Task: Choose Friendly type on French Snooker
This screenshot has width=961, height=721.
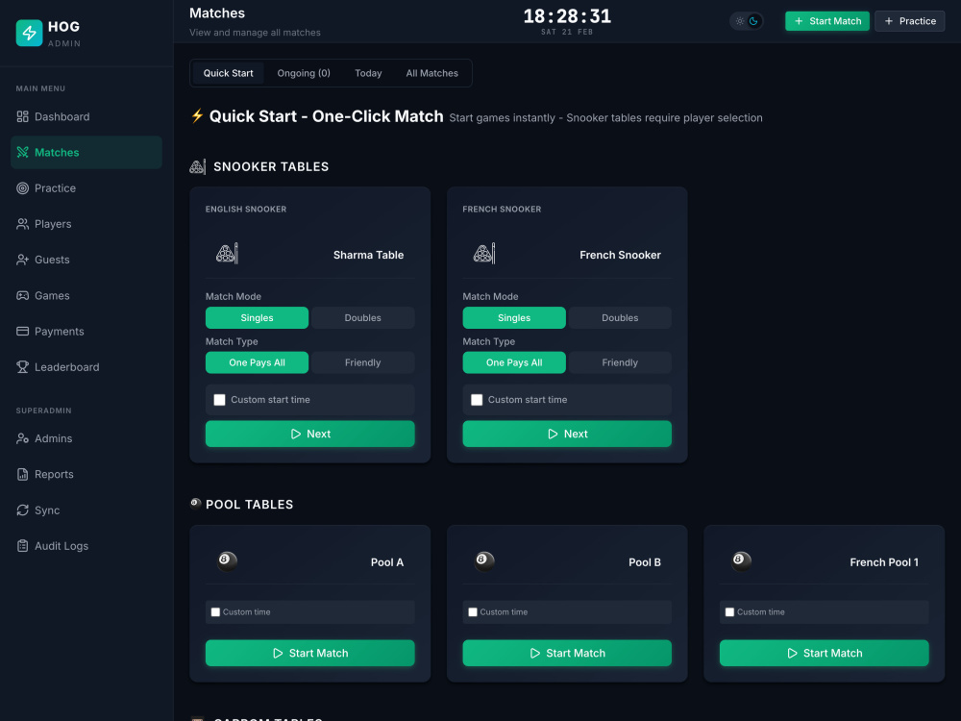Action: tap(620, 362)
